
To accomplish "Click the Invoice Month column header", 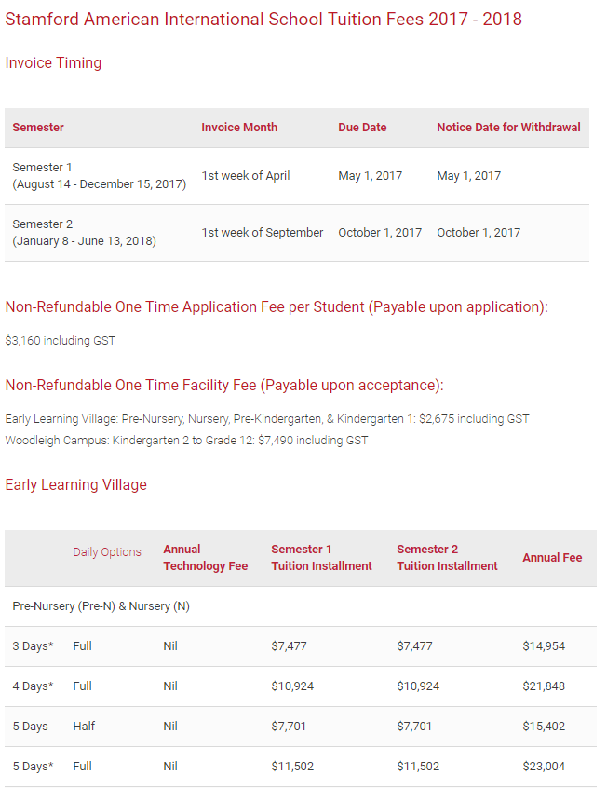I will click(239, 128).
